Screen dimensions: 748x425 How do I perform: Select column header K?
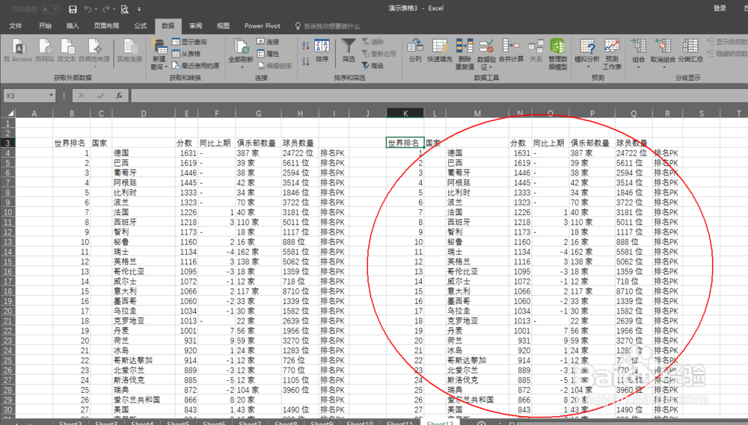pos(405,114)
